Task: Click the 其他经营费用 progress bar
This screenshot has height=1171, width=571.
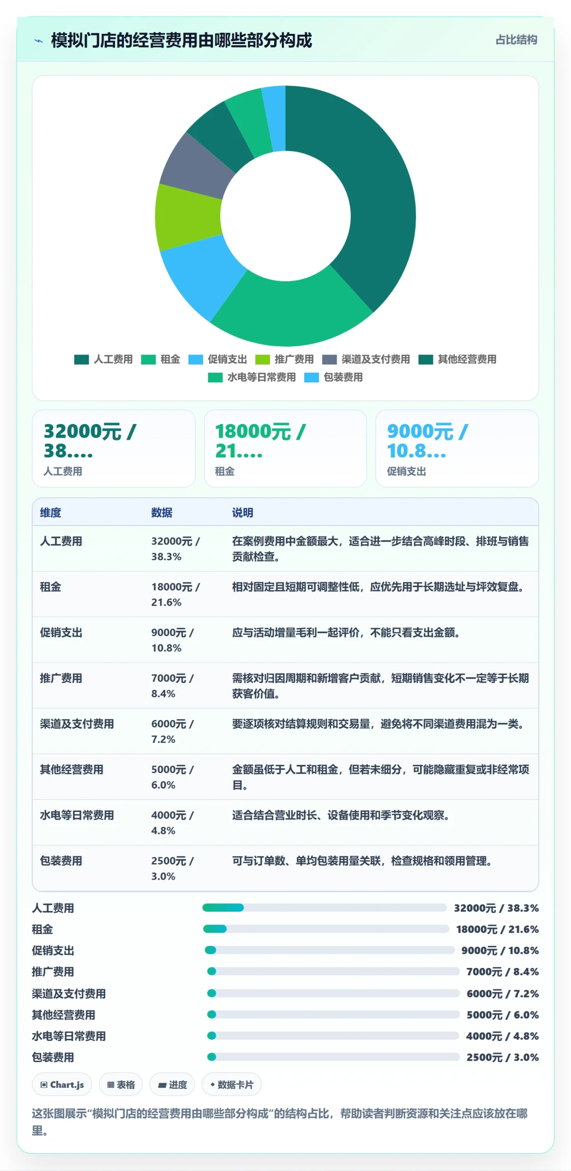Action: [333, 1015]
